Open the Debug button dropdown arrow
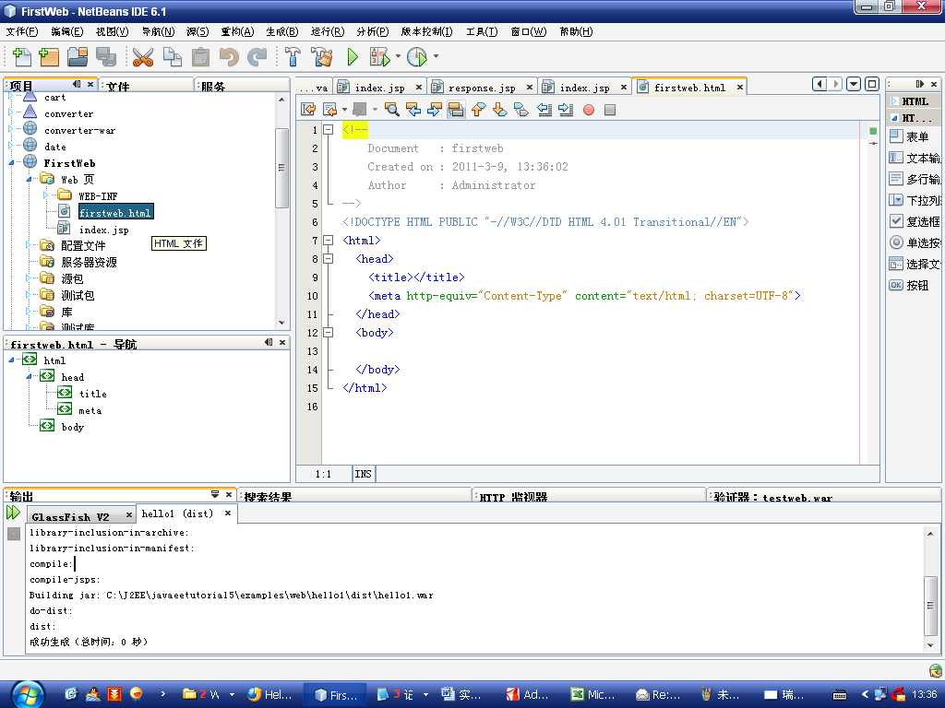945x708 pixels. (x=398, y=57)
